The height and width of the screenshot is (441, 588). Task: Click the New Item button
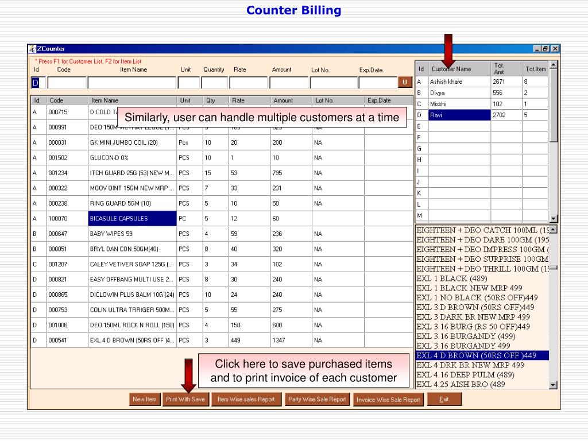144,400
